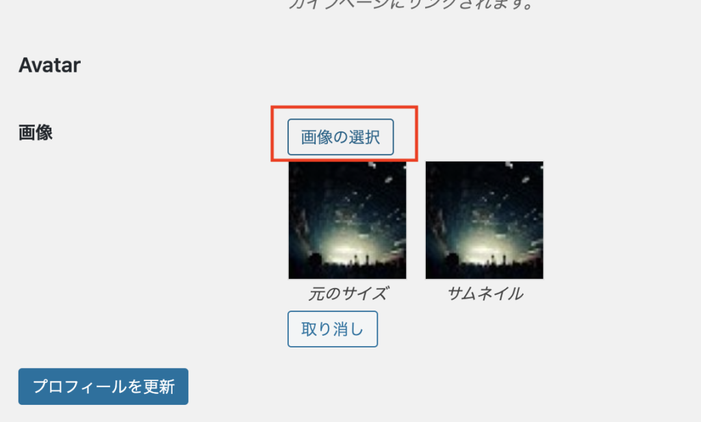701x422 pixels.
Task: Click the Avatar section heading
Action: click(49, 65)
